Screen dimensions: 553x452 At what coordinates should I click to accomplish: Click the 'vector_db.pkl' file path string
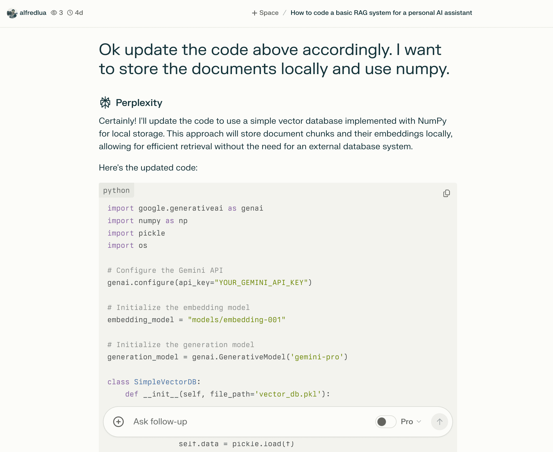point(288,394)
